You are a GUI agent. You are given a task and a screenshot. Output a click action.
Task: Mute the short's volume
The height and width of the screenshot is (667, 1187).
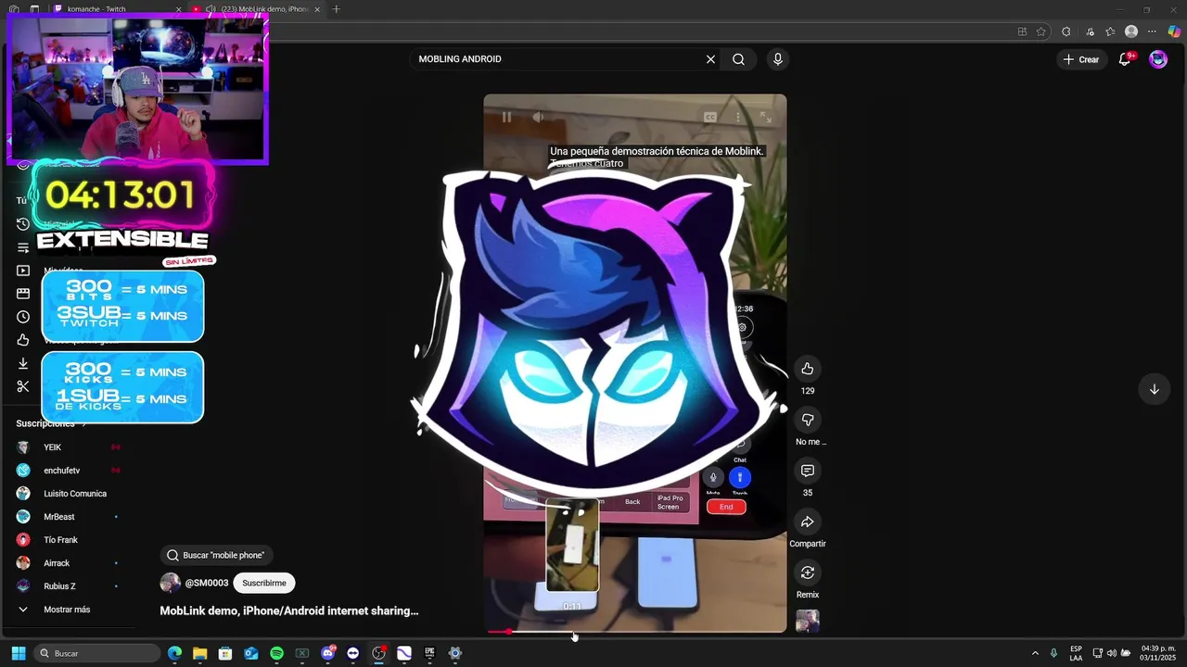538,117
